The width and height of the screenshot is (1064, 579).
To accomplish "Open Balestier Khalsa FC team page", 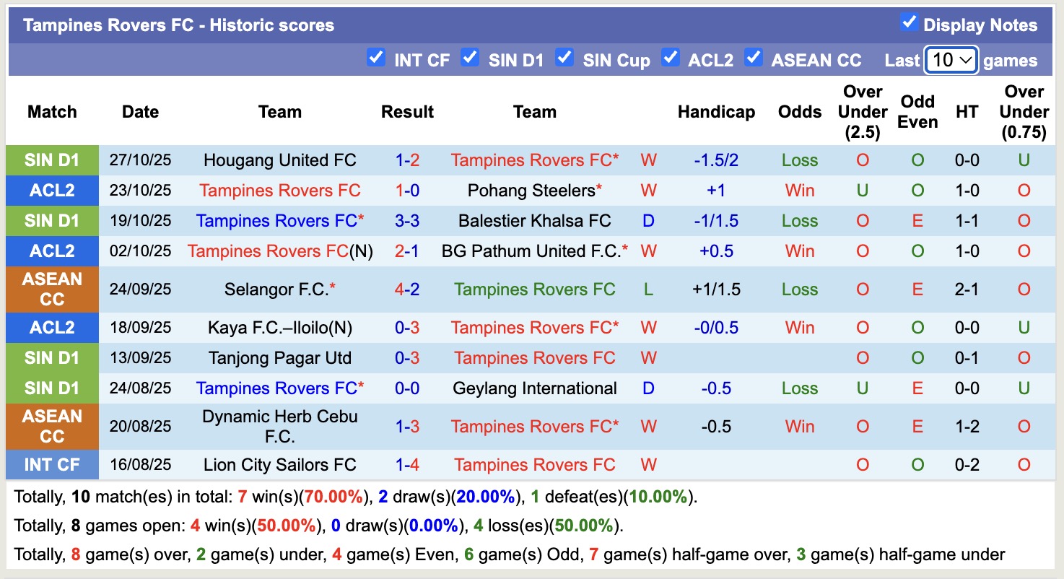I will [534, 221].
